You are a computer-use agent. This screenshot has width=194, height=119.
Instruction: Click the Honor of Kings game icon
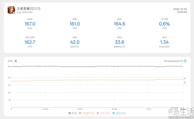(x=11, y=10)
